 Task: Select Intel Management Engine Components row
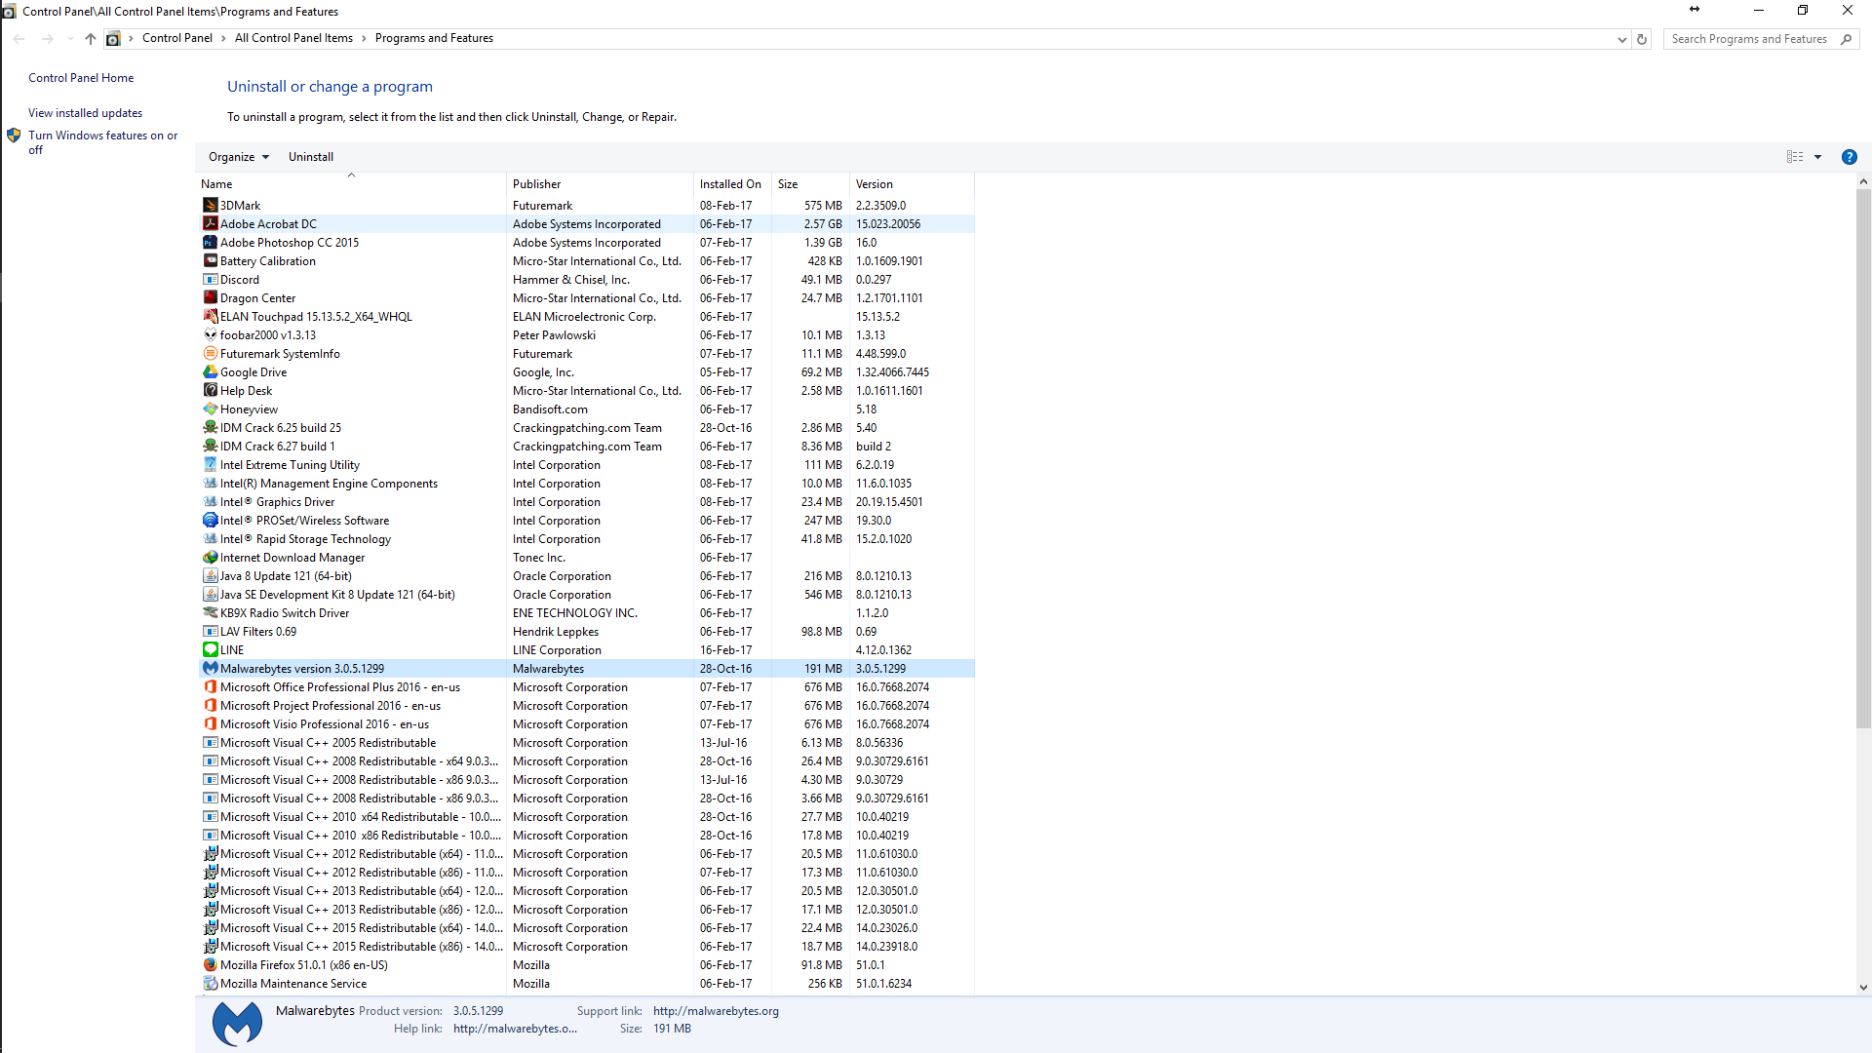click(585, 484)
